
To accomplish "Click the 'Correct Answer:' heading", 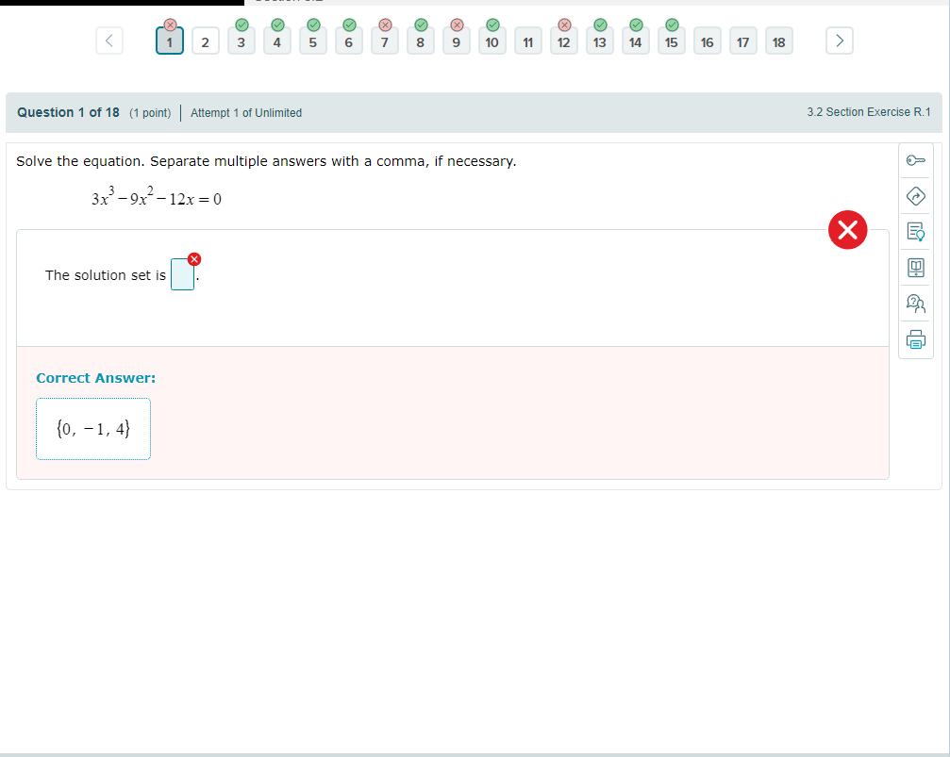I will 95,378.
